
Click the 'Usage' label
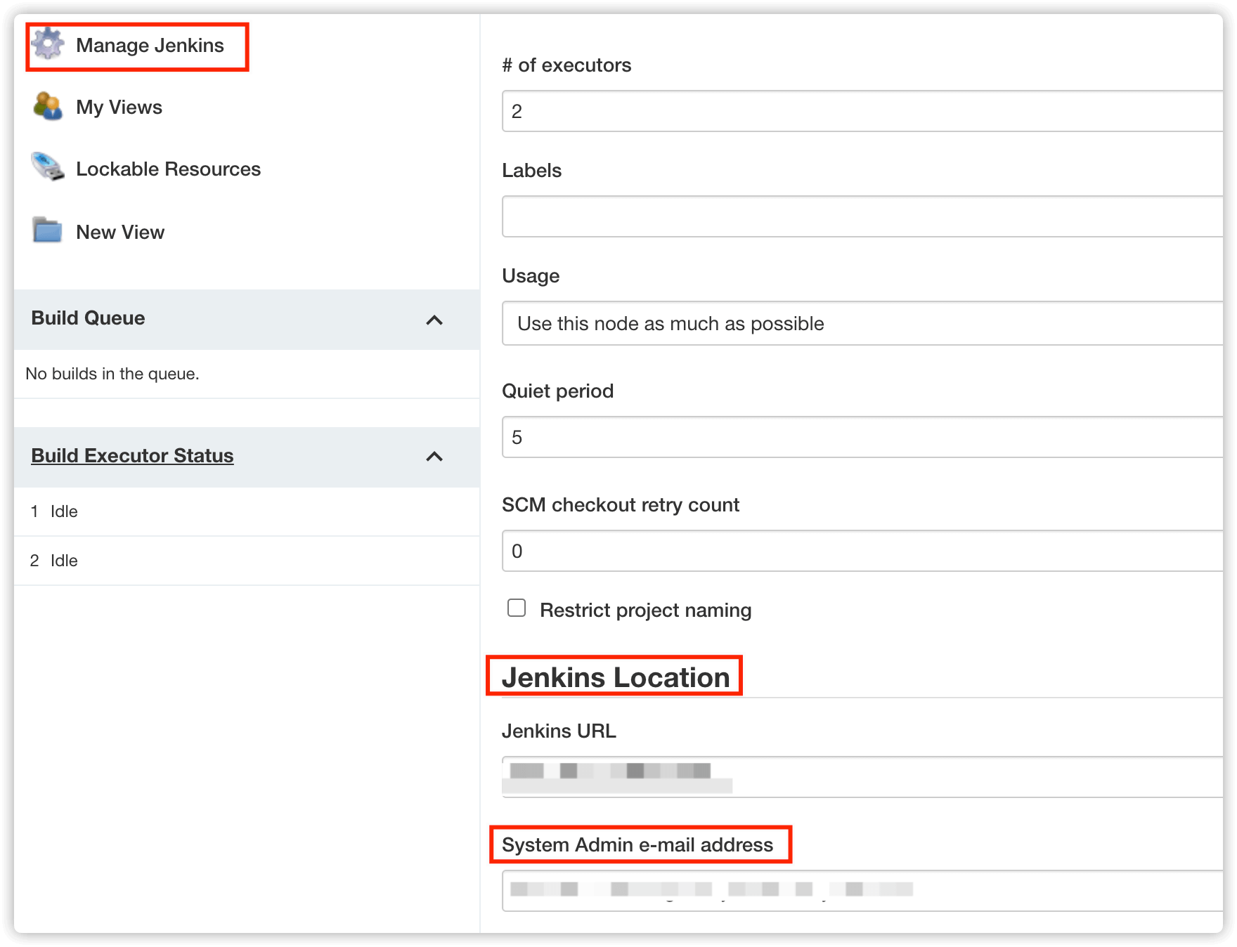tap(531, 276)
